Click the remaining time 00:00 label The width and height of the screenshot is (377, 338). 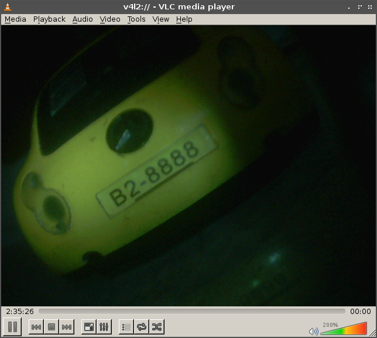point(361,312)
